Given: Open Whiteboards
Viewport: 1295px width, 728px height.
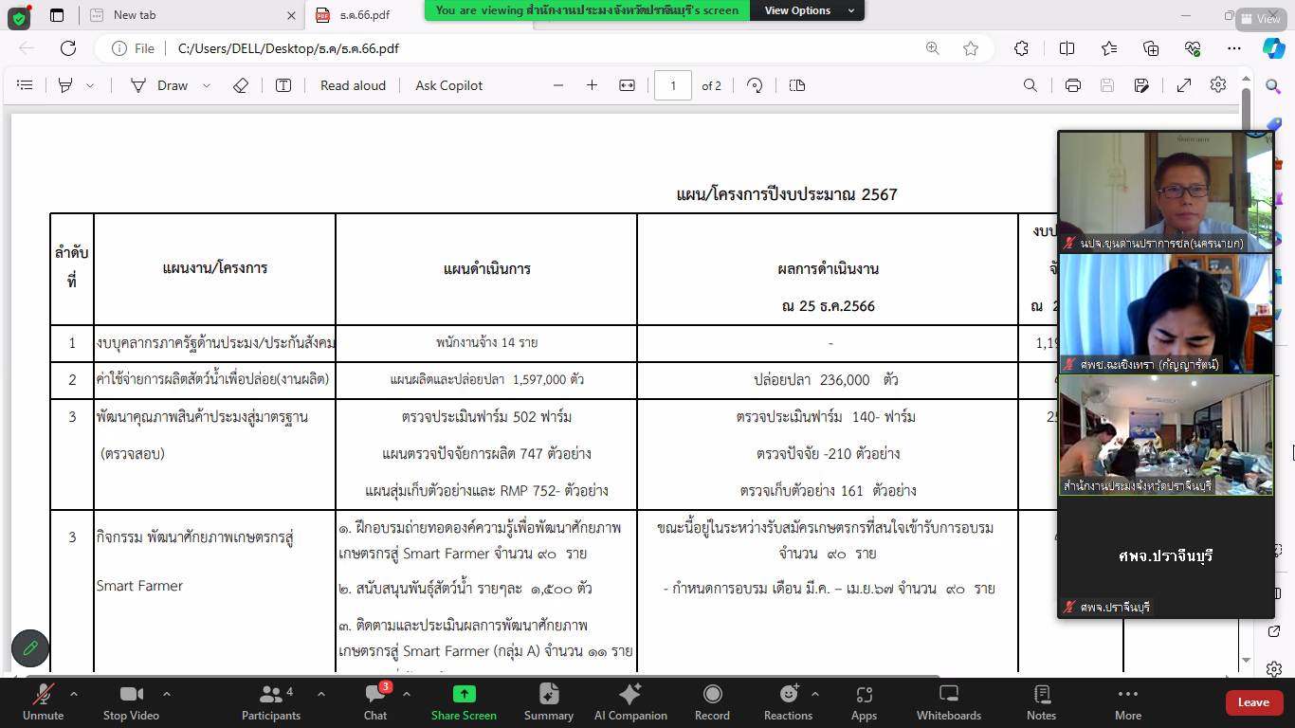Looking at the screenshot, I should click(949, 702).
